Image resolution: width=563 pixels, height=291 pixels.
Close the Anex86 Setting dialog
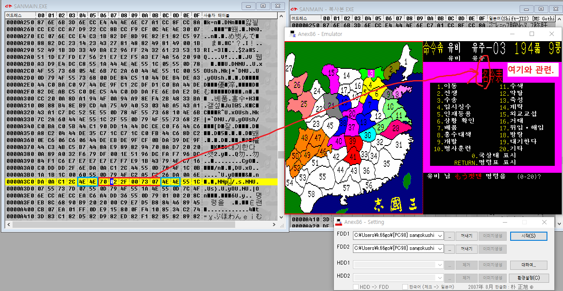544,222
